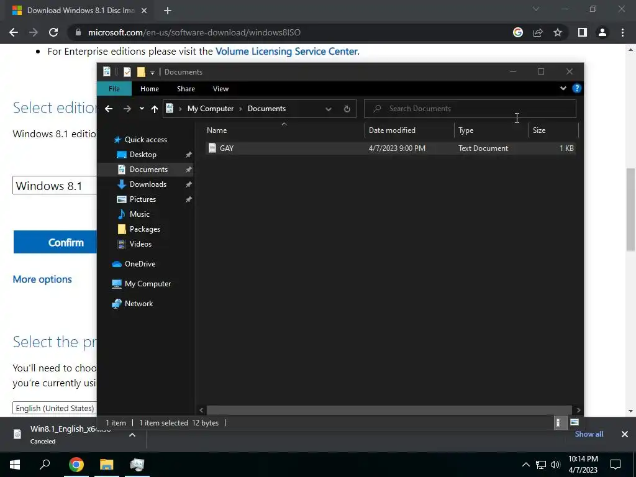The height and width of the screenshot is (477, 636).
Task: Open Chrome profile icon
Action: click(x=602, y=32)
